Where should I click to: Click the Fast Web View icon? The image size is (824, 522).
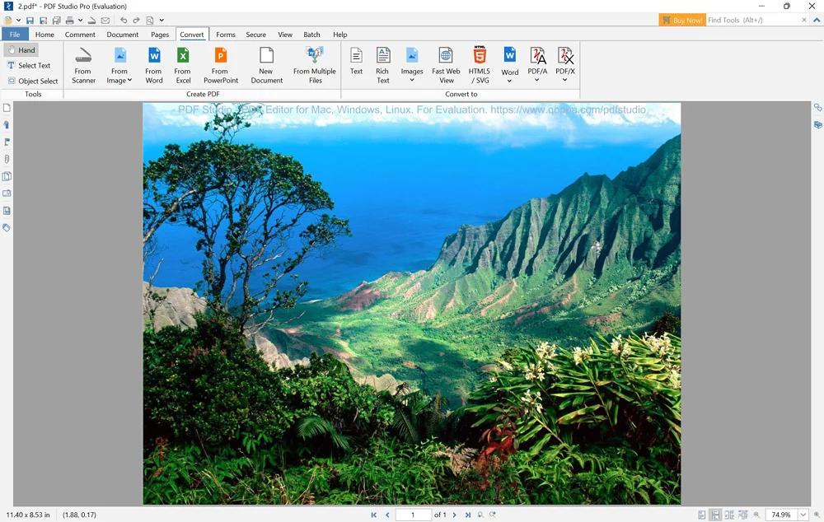point(446,64)
